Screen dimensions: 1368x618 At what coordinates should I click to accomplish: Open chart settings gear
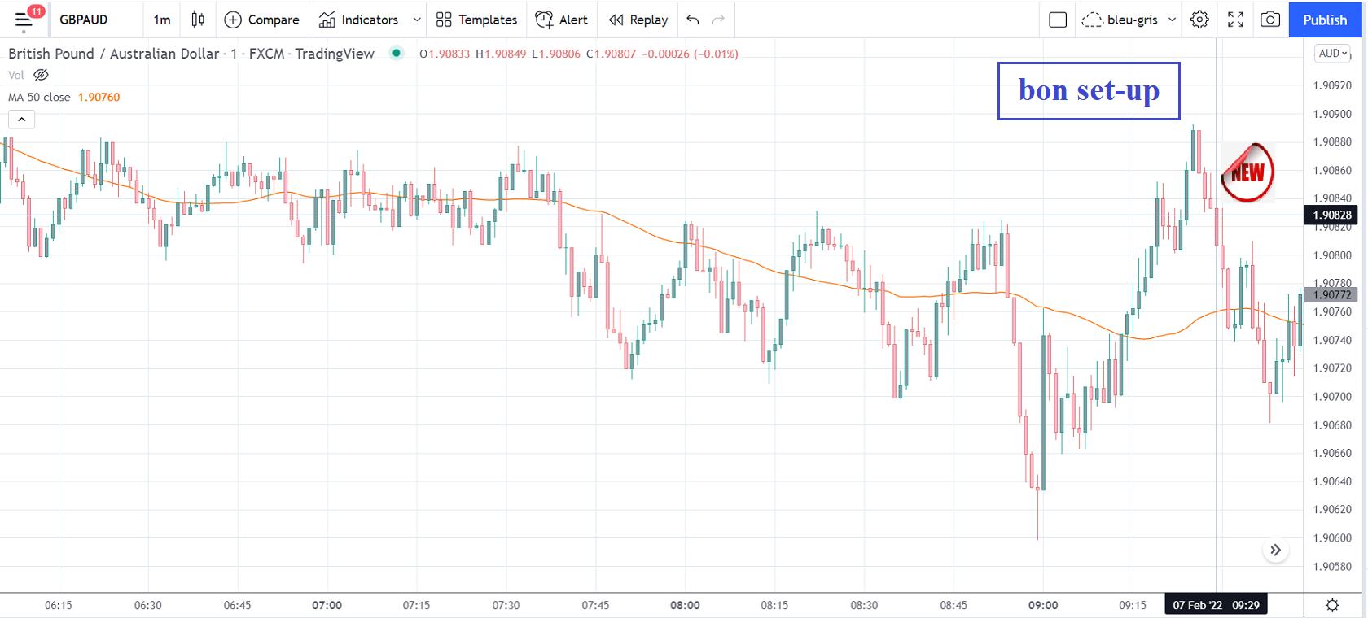1199,20
